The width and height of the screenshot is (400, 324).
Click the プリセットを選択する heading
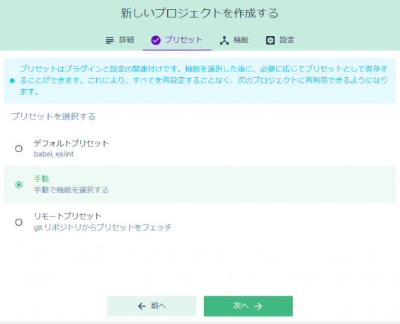pos(53,117)
